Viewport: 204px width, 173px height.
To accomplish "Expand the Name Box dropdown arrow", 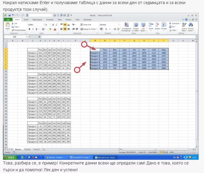I will tap(27, 37).
